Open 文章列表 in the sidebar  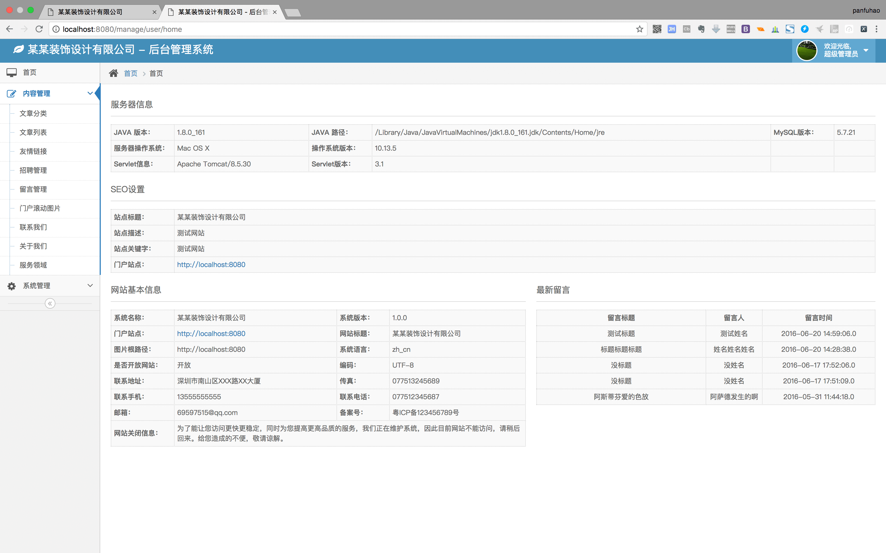(x=33, y=132)
